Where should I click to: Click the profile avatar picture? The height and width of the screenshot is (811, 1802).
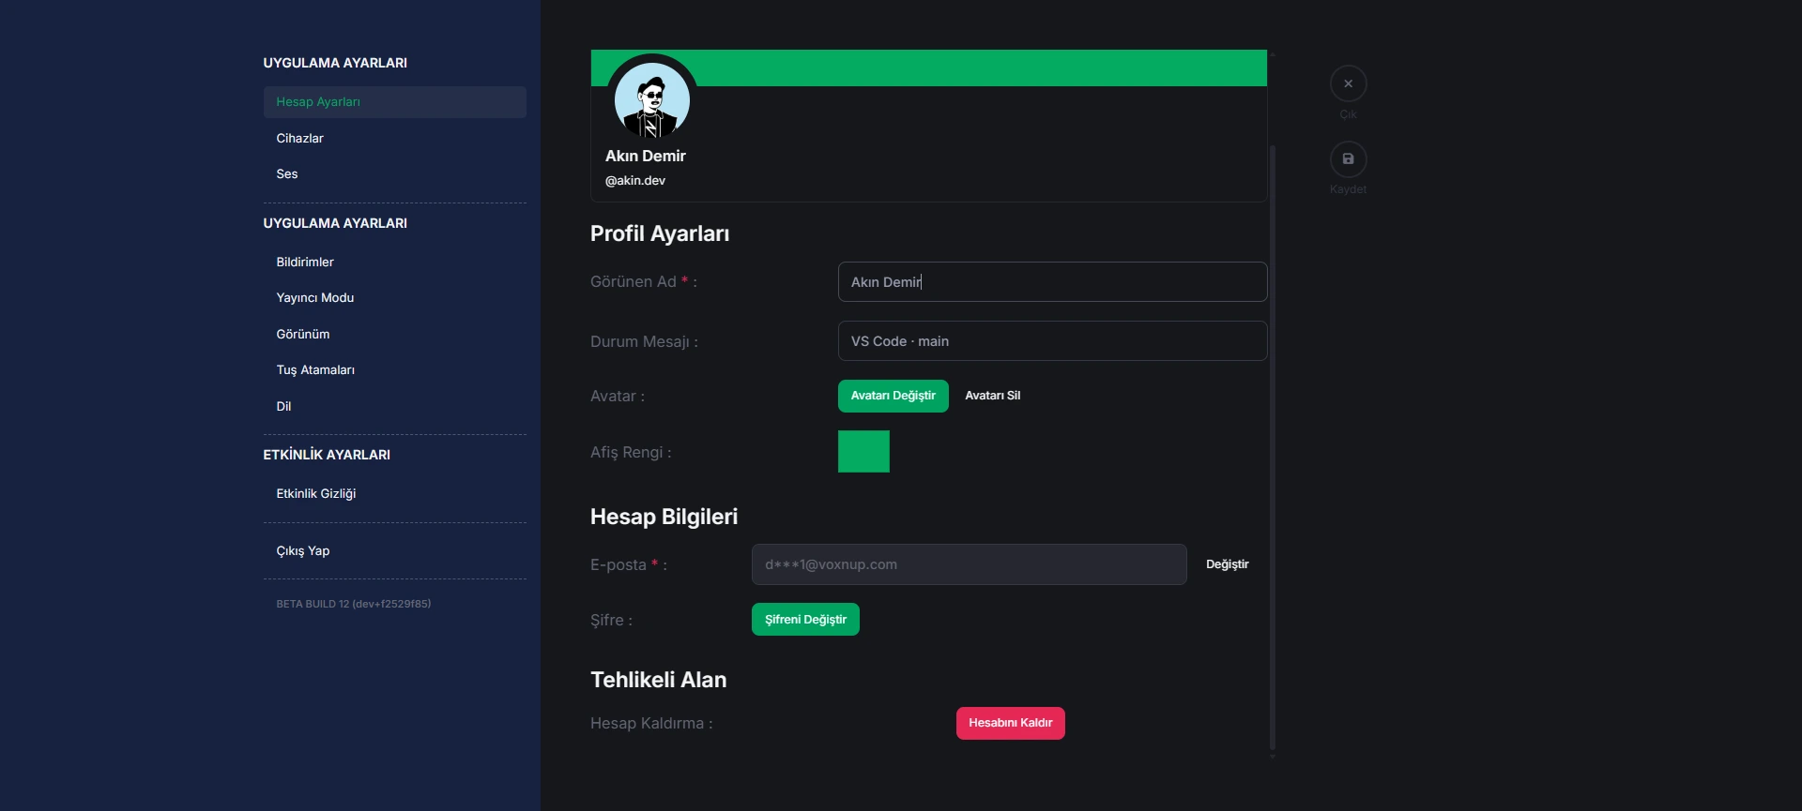[651, 99]
